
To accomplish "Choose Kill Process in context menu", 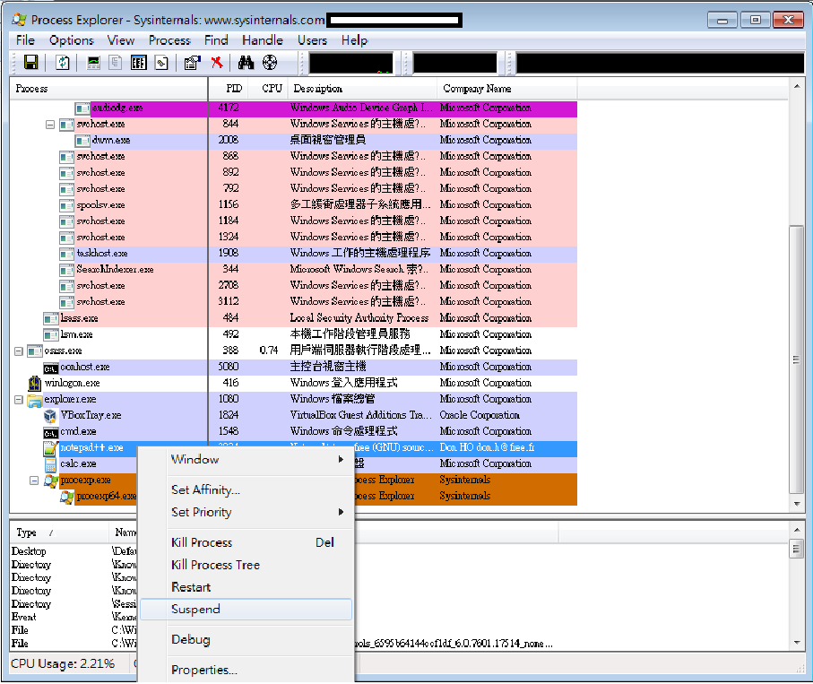I will 246,543.
